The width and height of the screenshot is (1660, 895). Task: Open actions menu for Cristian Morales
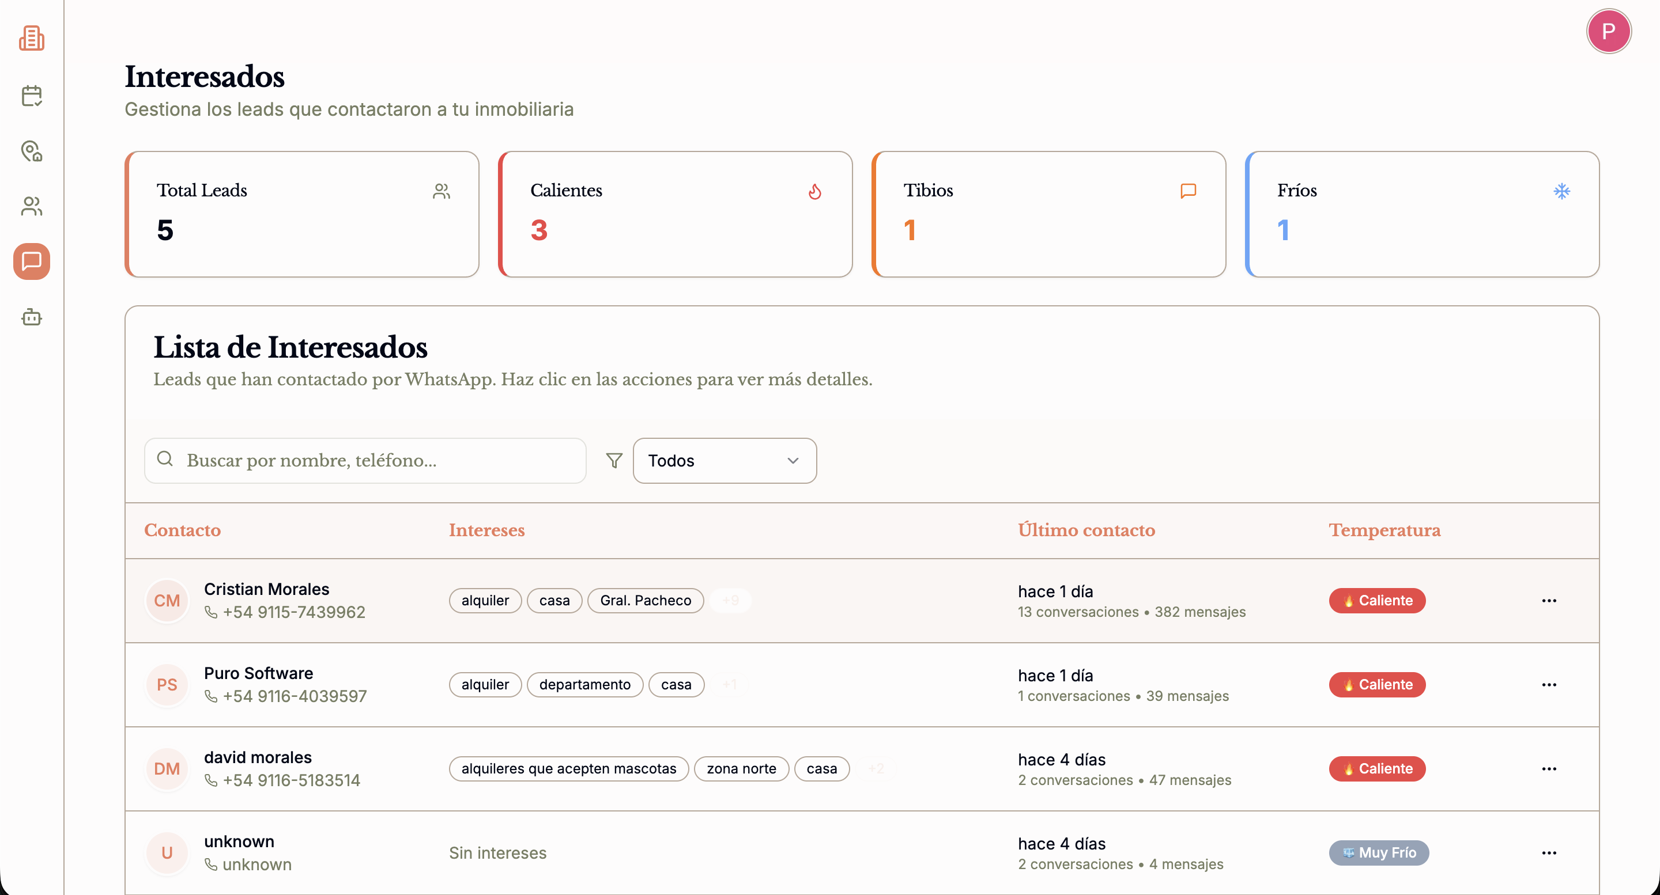coord(1549,601)
